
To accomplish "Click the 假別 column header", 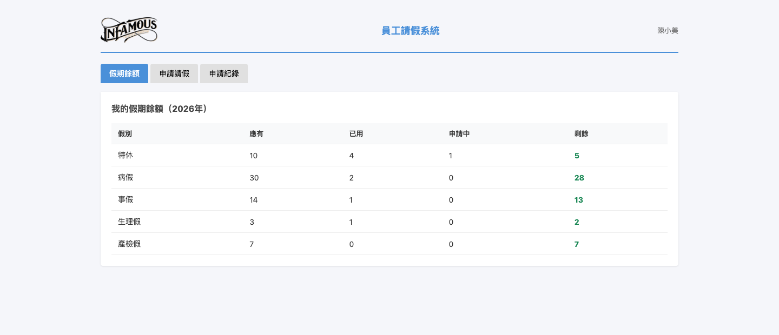I will click(125, 133).
